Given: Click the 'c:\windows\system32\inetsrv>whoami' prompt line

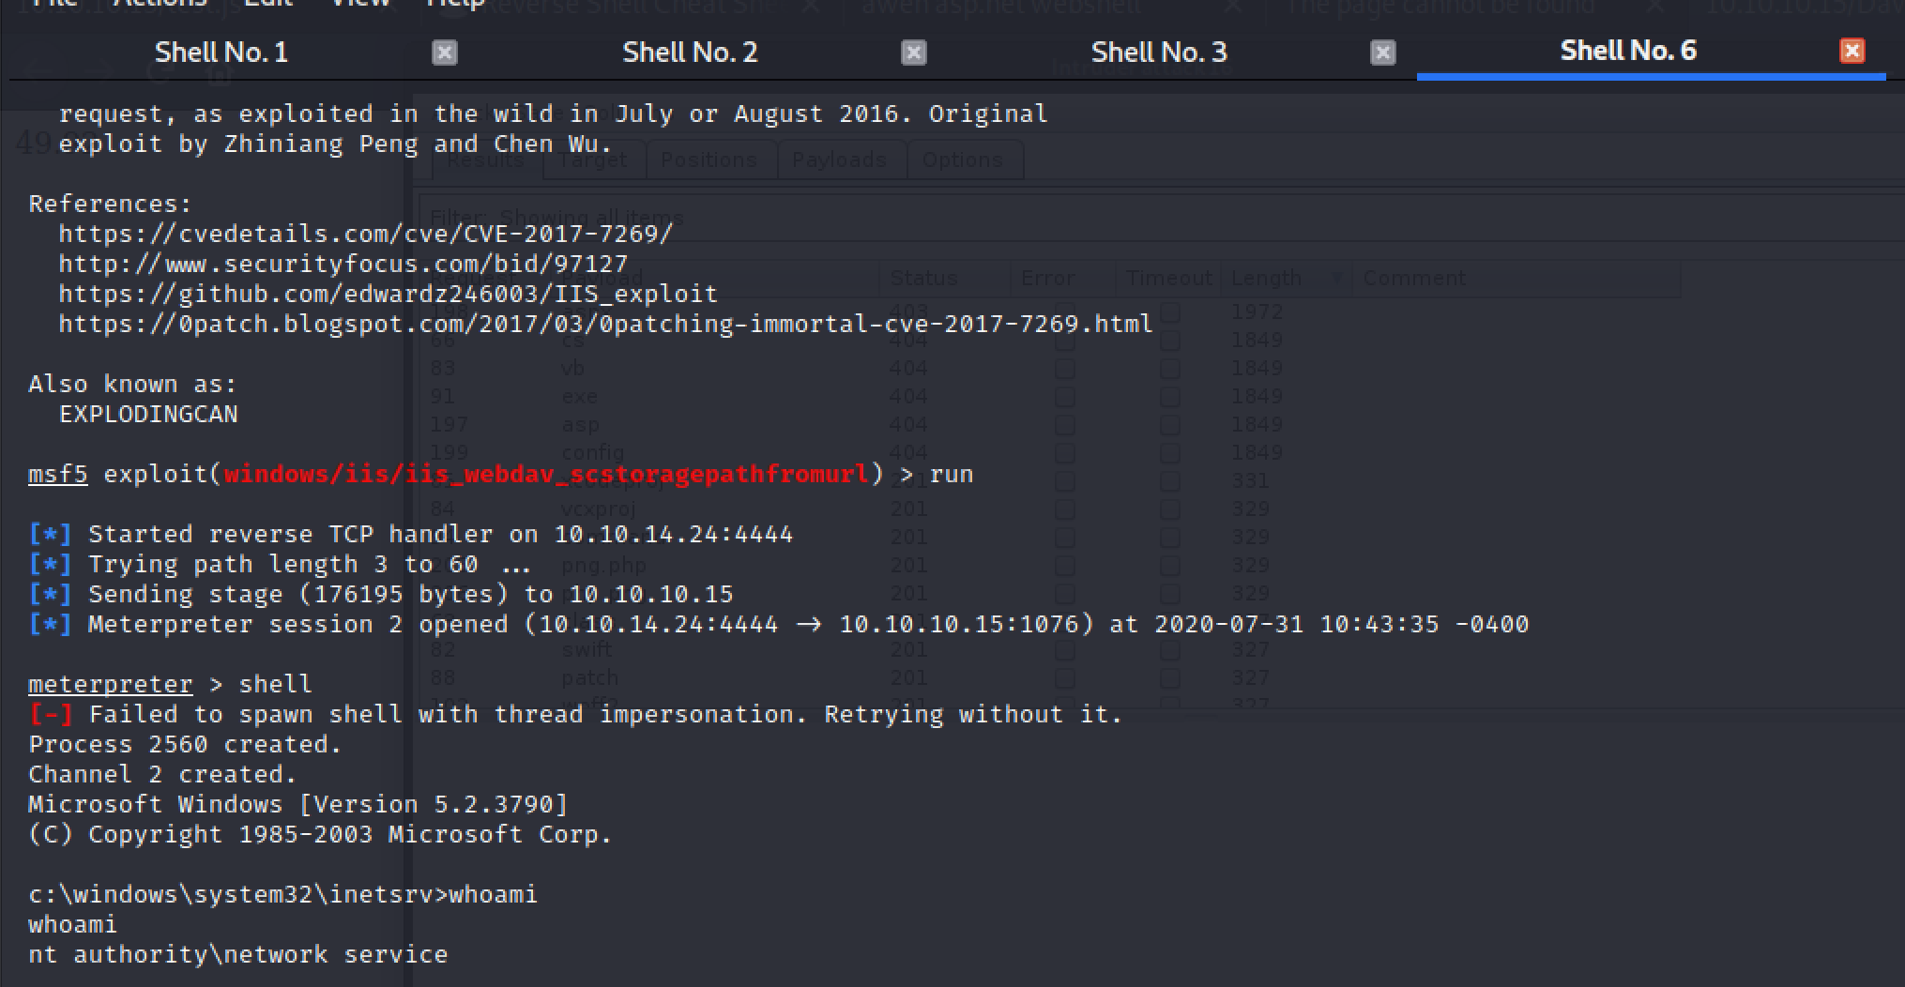Looking at the screenshot, I should pyautogui.click(x=283, y=894).
